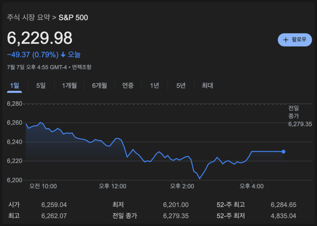The image size is (317, 226).
Task: Click the 52-주 최저 label
Action: click(x=231, y=216)
